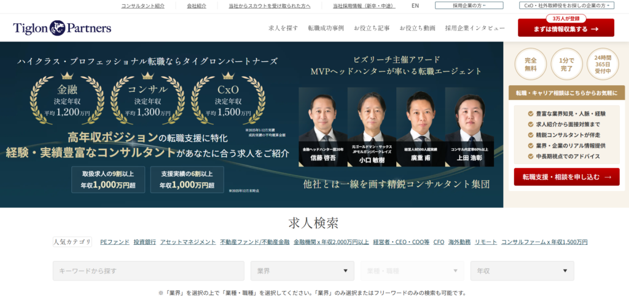Open 採用企業インタビュー page
This screenshot has height=297, width=629.
point(475,28)
